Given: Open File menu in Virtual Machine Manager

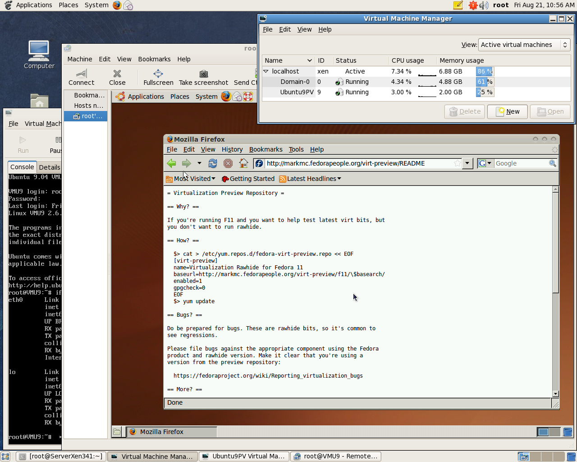Looking at the screenshot, I should [x=268, y=29].
